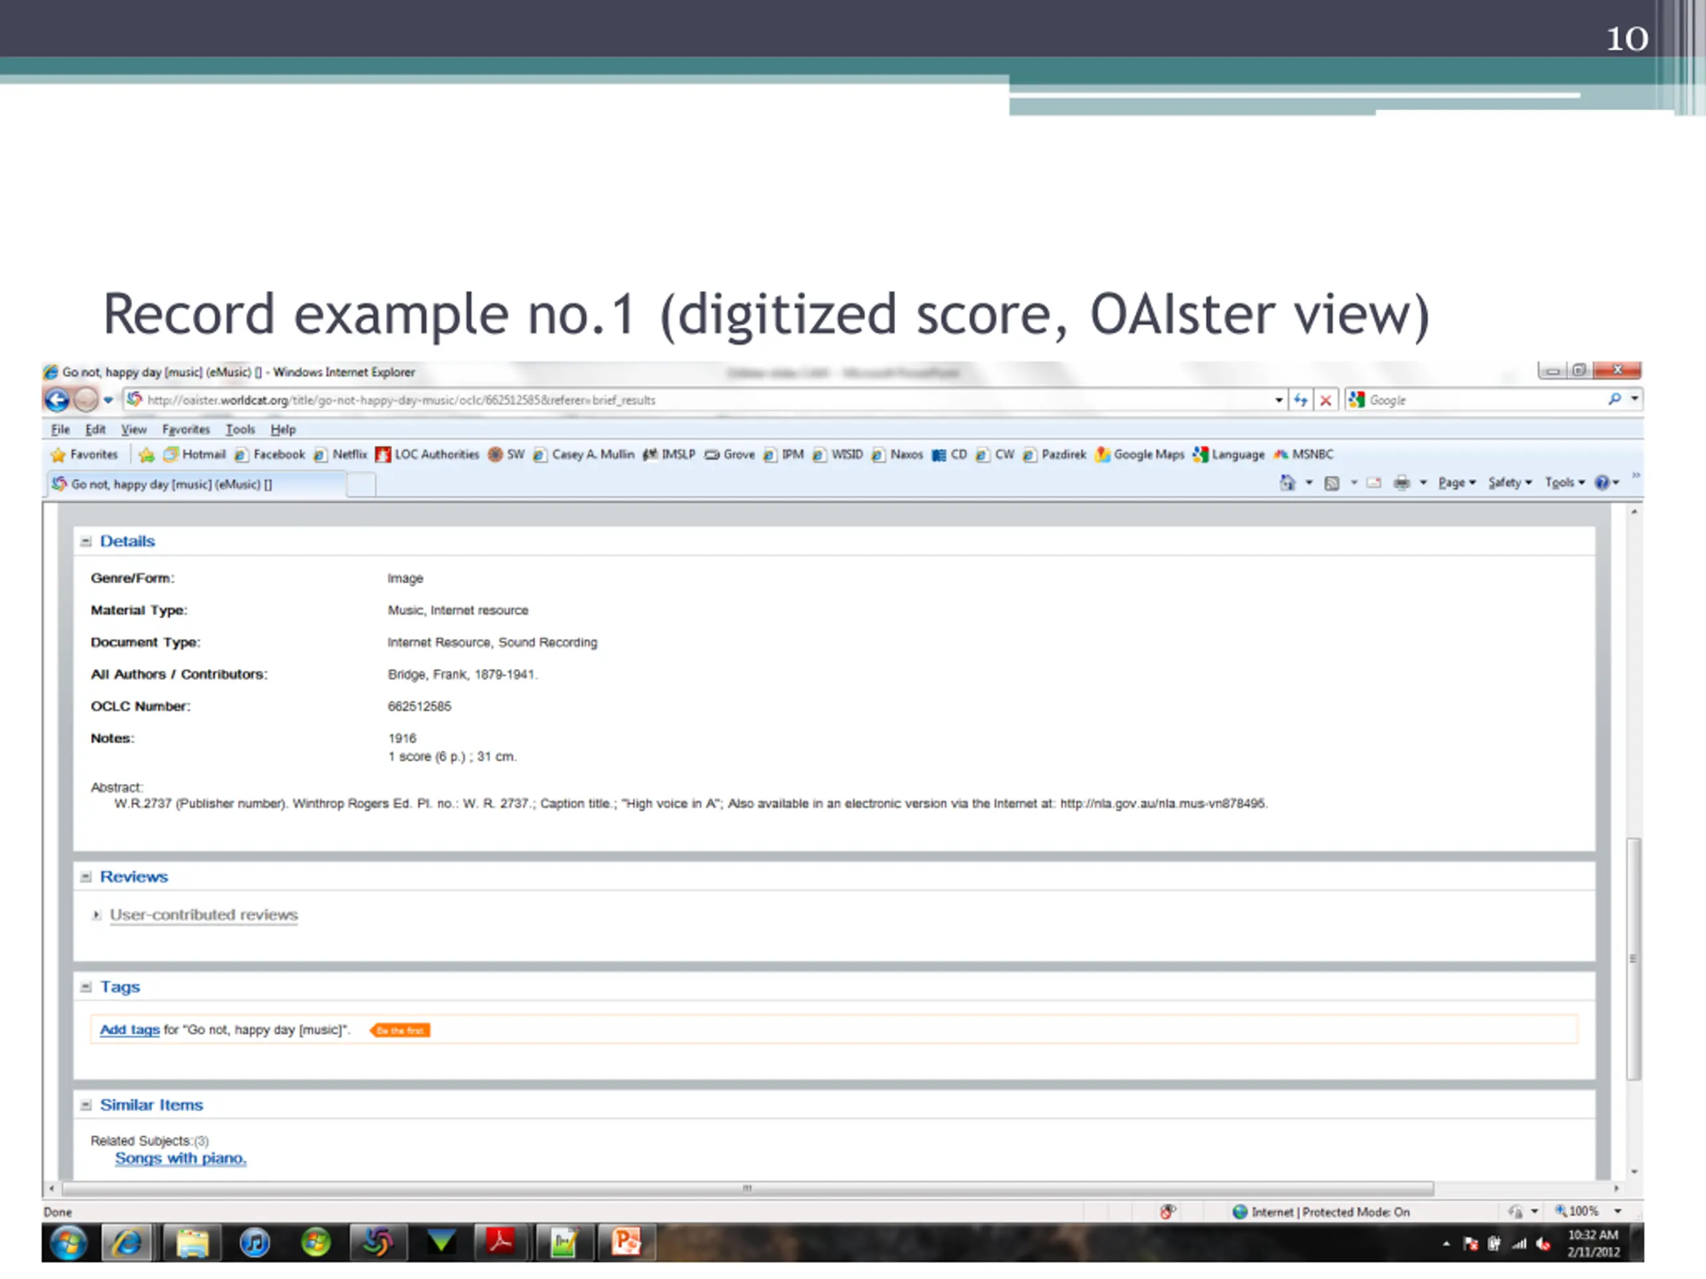The height and width of the screenshot is (1279, 1706).
Task: Open the Google Maps bookmark
Action: 1140,454
